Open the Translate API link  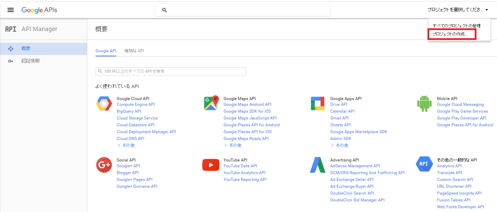(449, 173)
